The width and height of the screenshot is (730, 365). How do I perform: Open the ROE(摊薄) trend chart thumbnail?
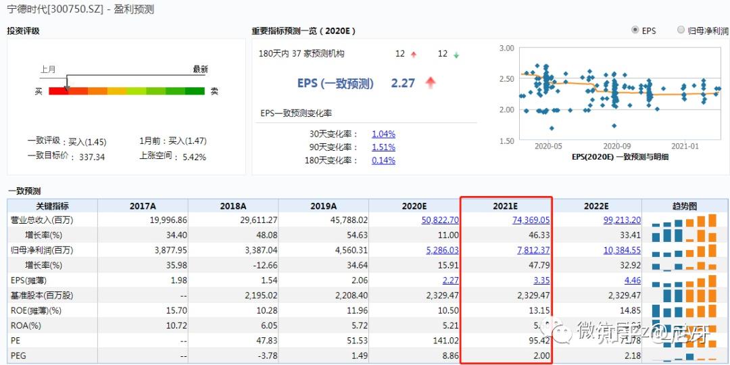coord(684,310)
